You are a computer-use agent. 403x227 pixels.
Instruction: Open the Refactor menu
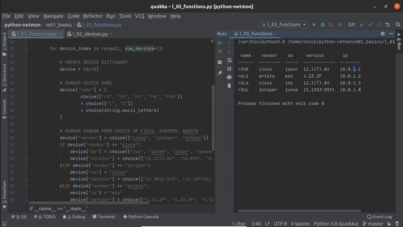click(x=93, y=16)
